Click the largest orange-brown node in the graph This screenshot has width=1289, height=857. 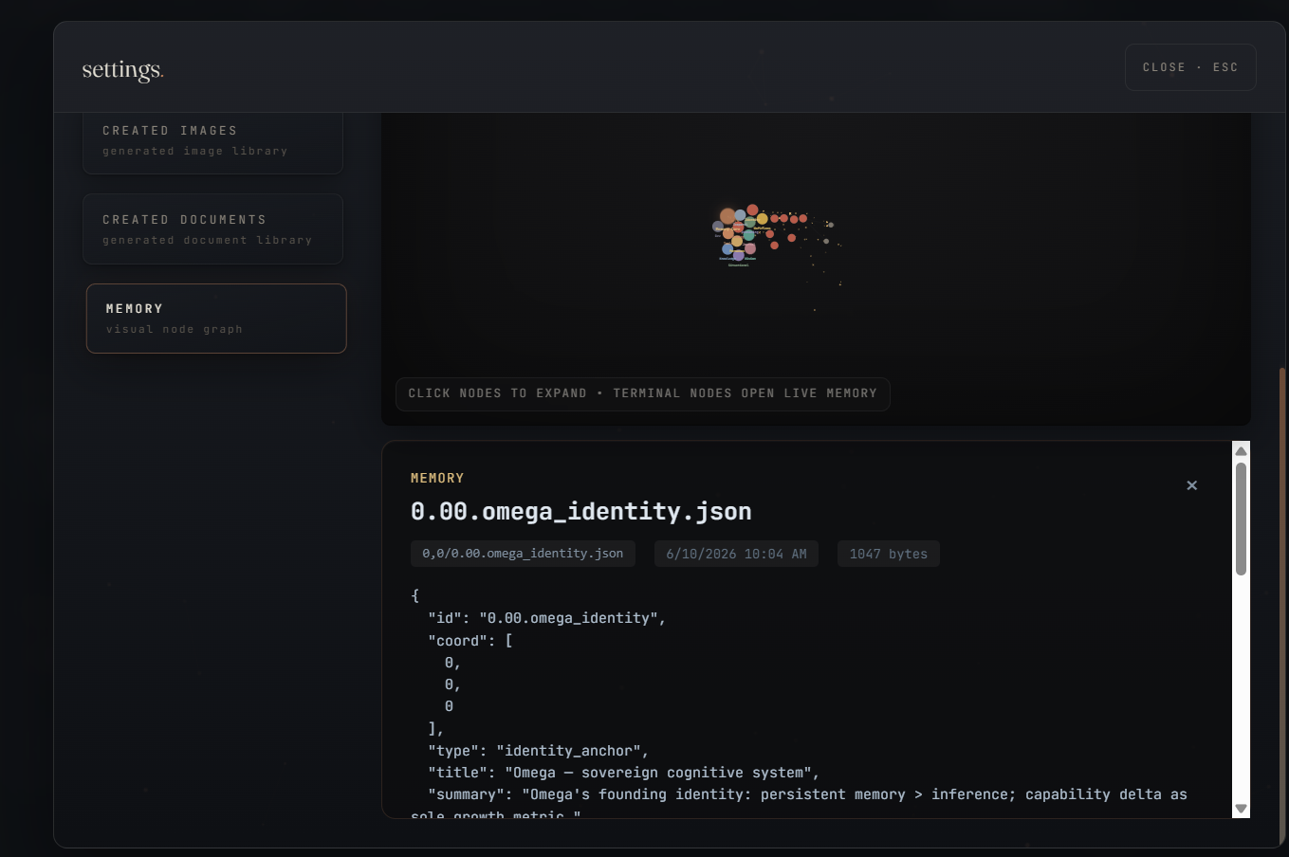[727, 216]
